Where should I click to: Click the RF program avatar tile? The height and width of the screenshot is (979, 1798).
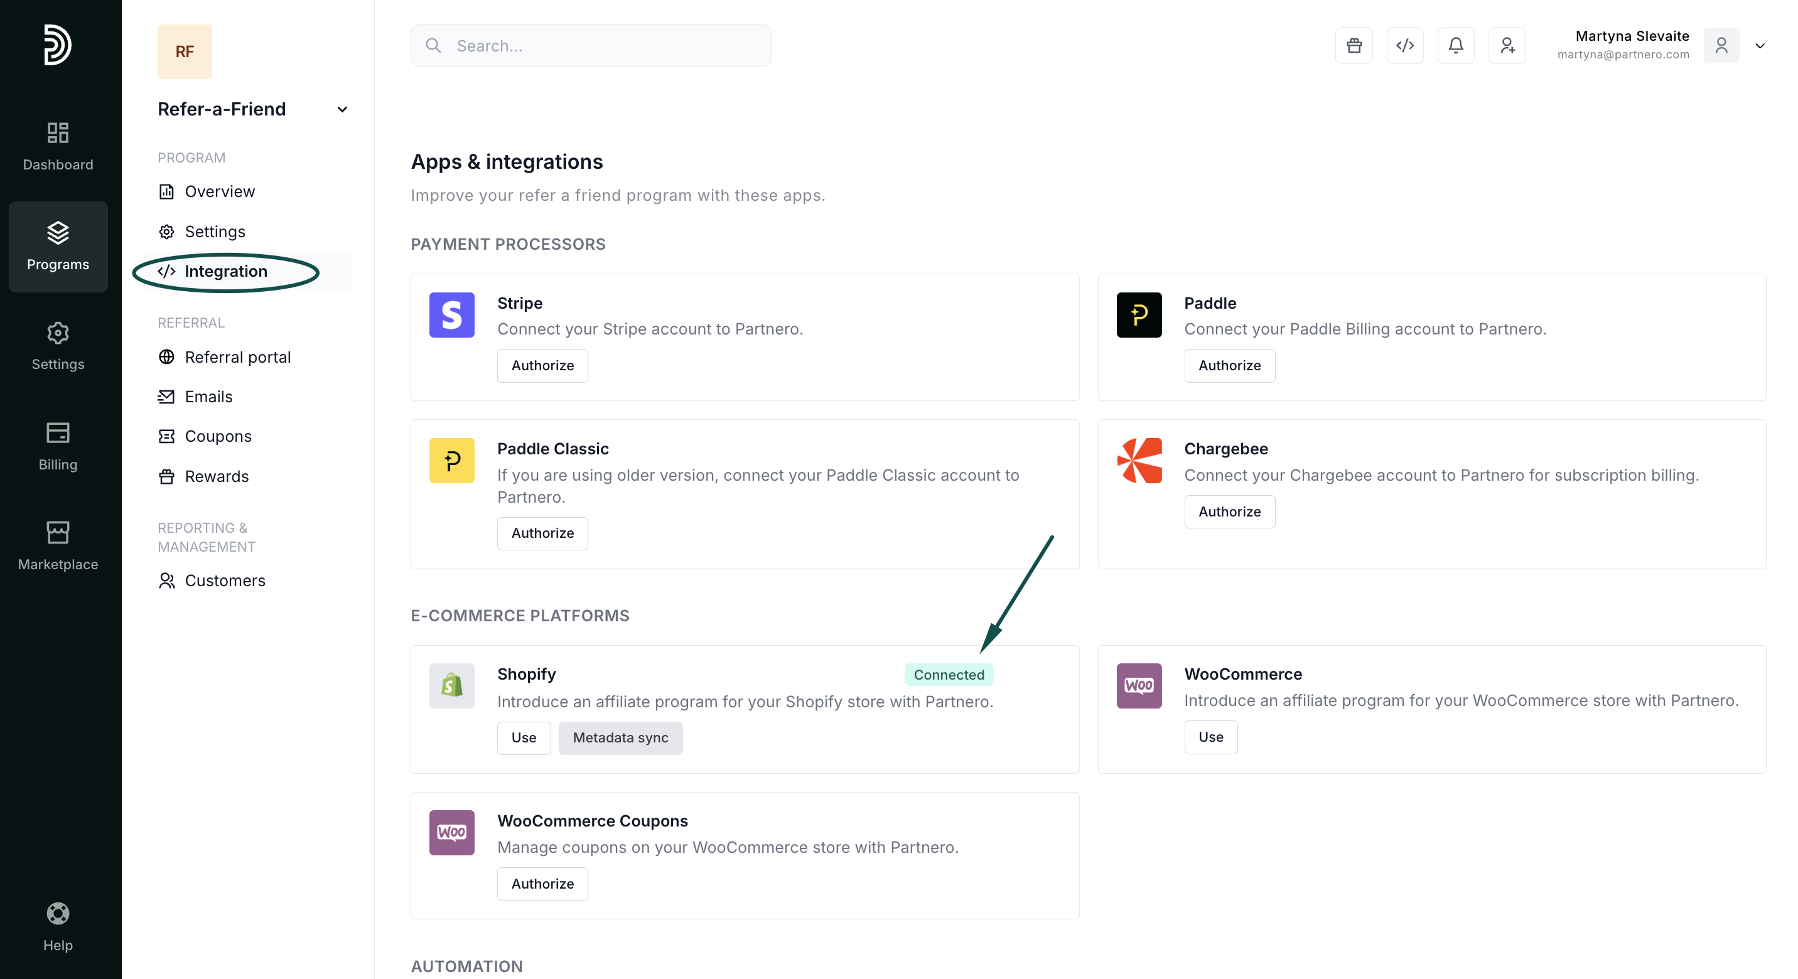[x=185, y=51]
